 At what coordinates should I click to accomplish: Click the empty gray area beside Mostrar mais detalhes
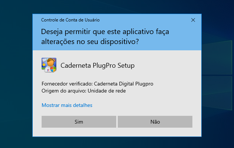click(x=149, y=105)
